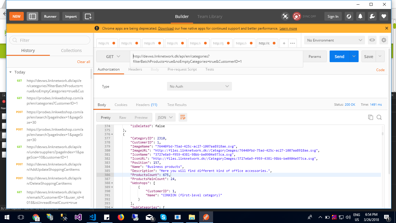Click the orange NEW button
The width and height of the screenshot is (396, 223).
pyautogui.click(x=17, y=16)
